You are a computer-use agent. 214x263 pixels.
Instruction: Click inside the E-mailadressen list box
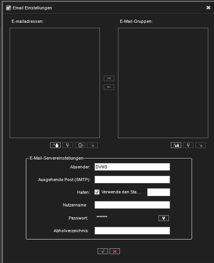click(55, 83)
